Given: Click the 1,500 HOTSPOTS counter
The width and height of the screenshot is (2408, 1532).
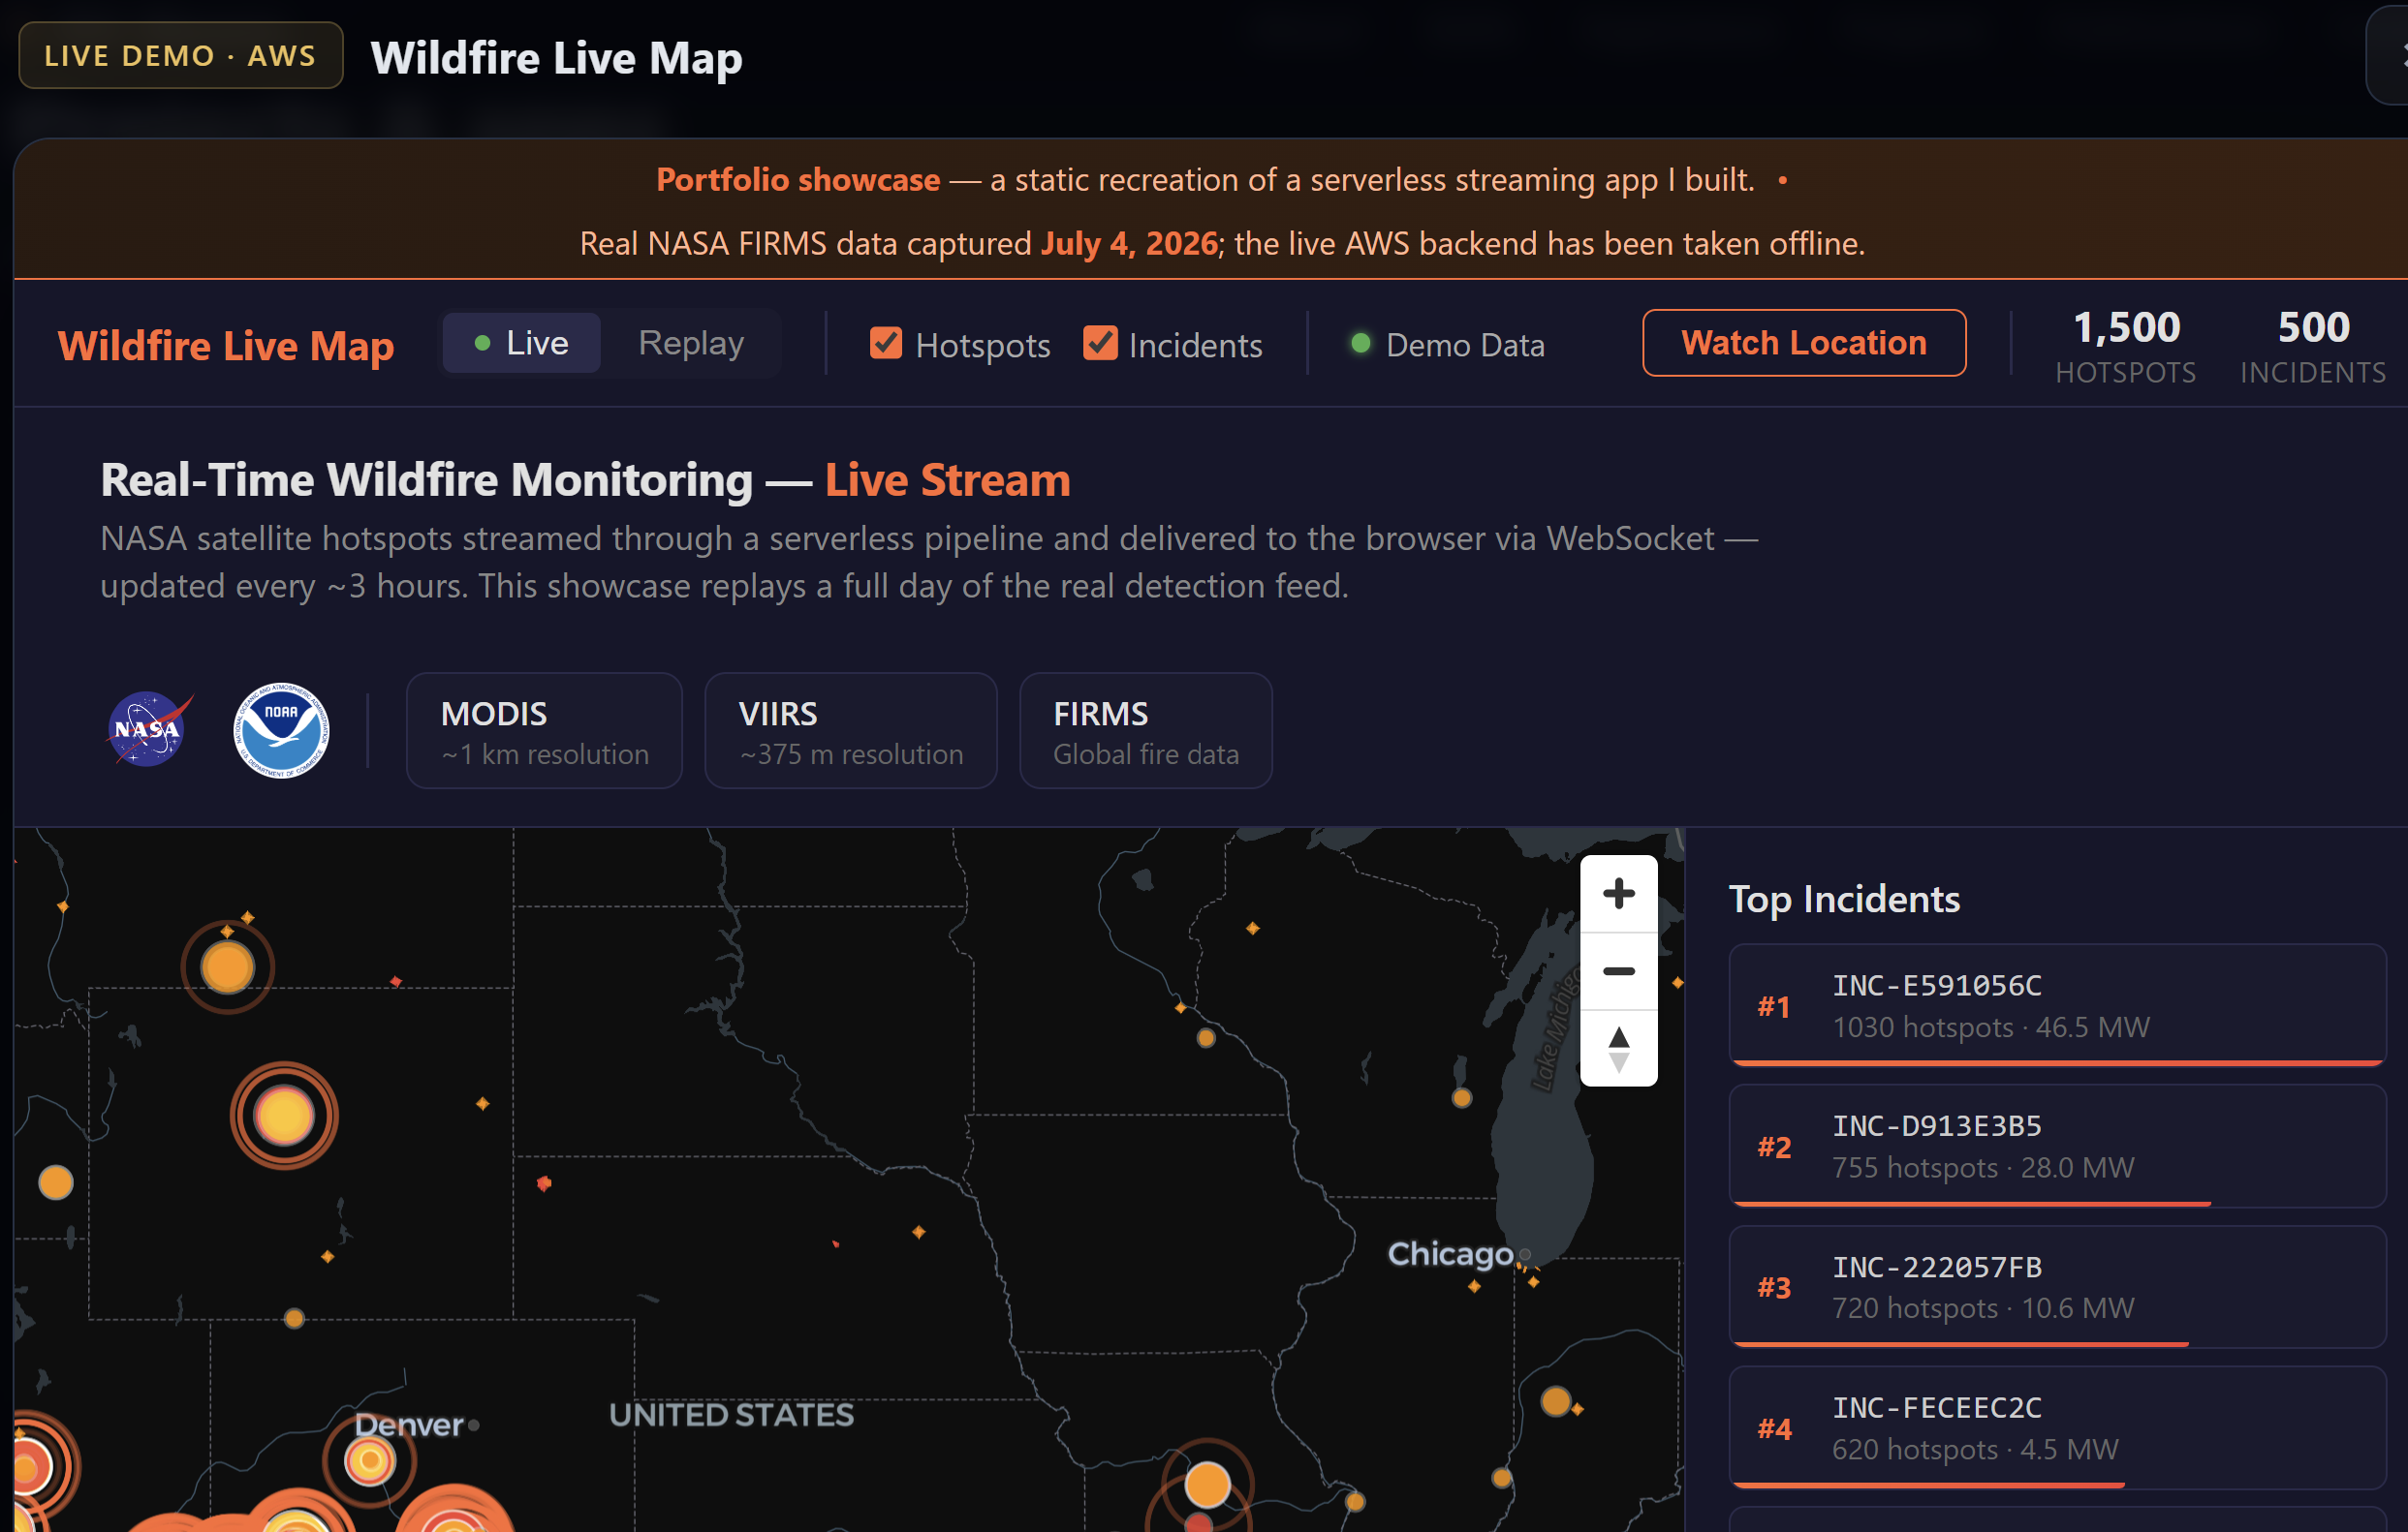Looking at the screenshot, I should tap(2125, 346).
